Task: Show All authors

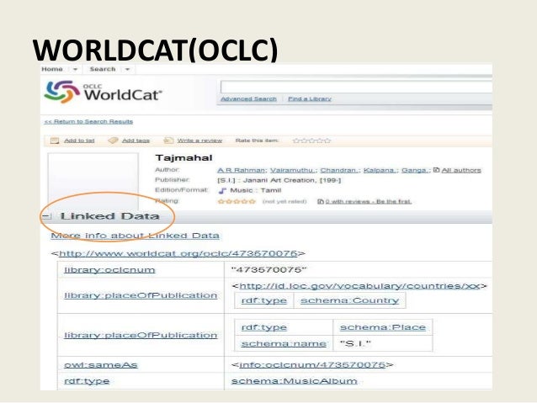Action: (461, 170)
